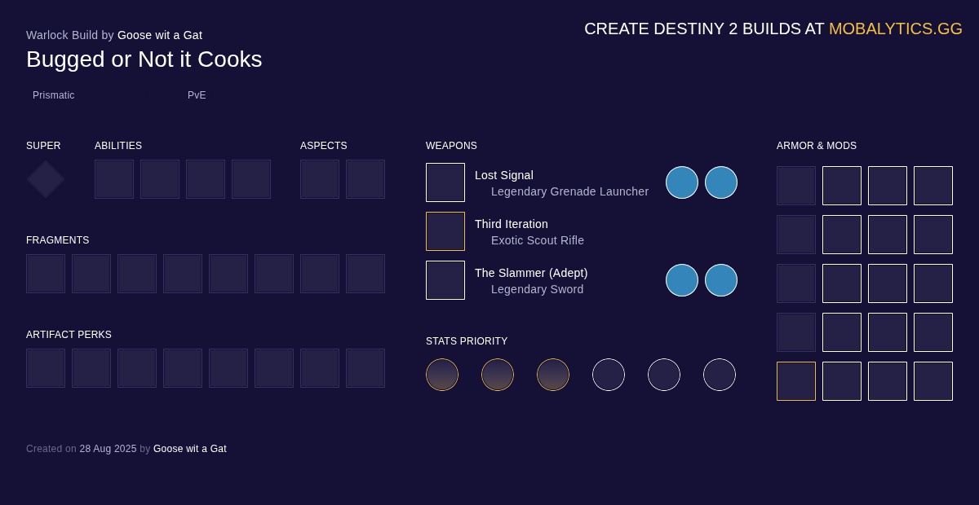Select the Prismatic subclass tag
Screen dimensions: 979x505
54,95
